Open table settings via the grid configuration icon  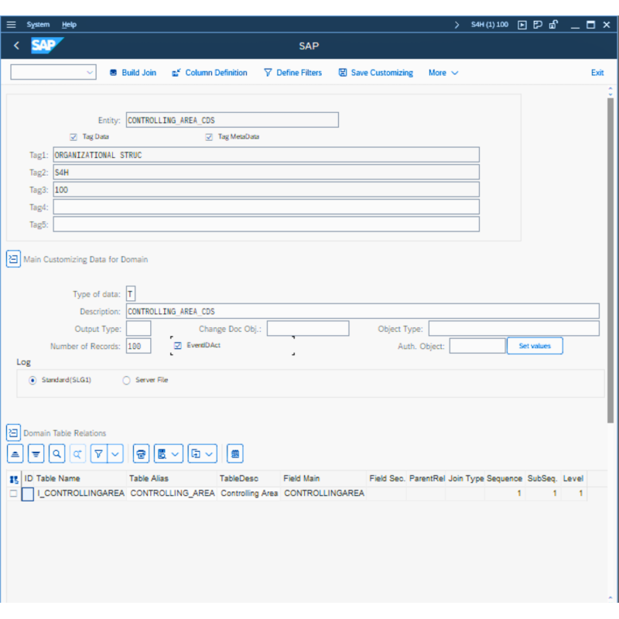pos(234,453)
